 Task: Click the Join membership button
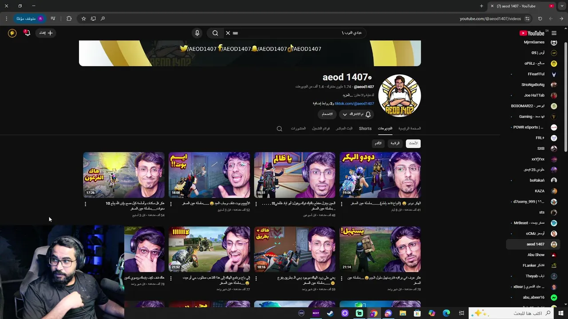coord(327,114)
